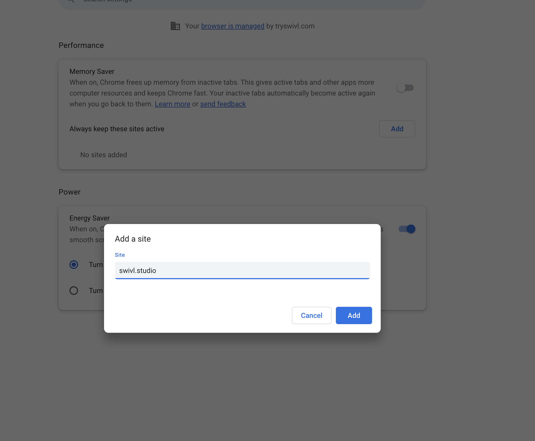Click the Performance section heading
Screen dimensions: 535x441
[x=81, y=45]
